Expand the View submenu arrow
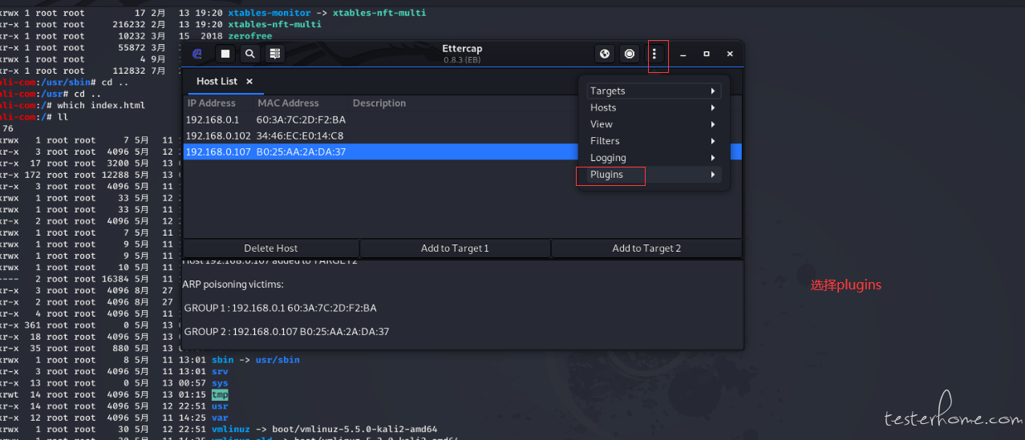 712,124
